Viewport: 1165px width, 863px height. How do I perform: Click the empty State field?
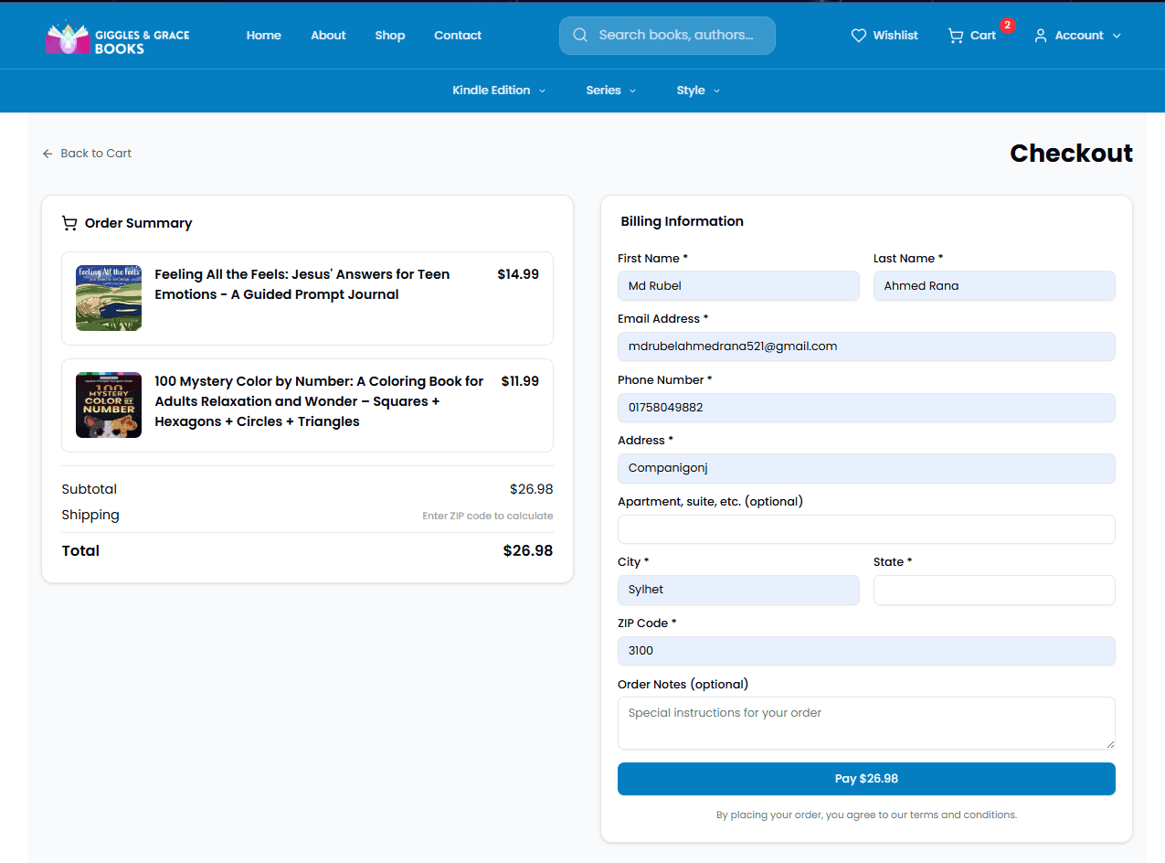tap(994, 590)
